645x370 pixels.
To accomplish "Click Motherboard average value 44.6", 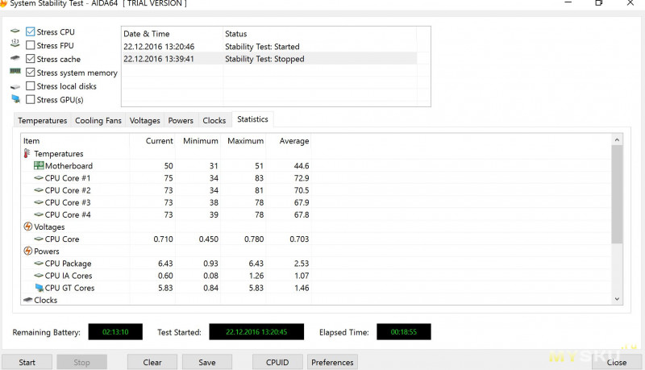I will click(301, 166).
